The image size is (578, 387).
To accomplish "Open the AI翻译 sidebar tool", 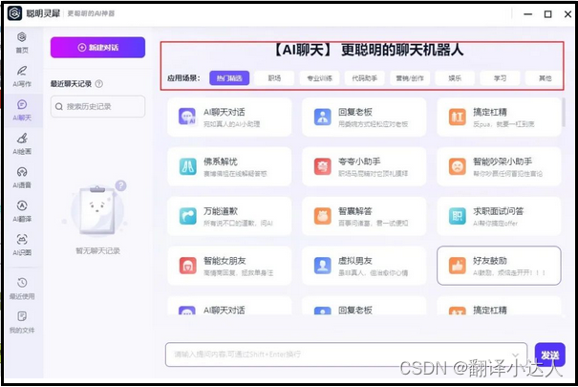I will click(22, 211).
